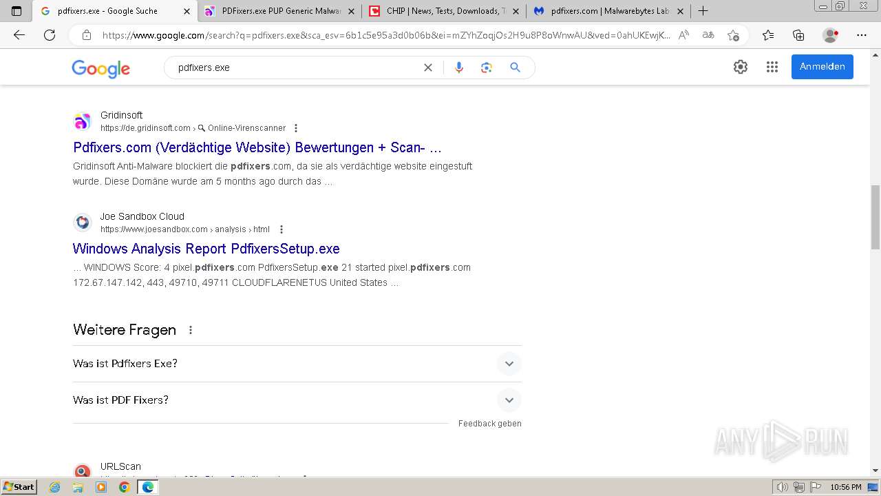Click the Joe Sandbox favicon
The width and height of the screenshot is (881, 496).
click(83, 223)
